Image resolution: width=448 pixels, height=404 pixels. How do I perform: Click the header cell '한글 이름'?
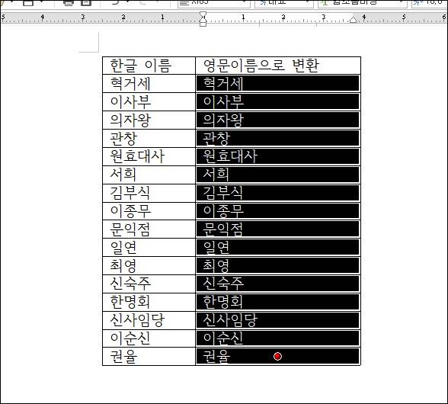[149, 66]
